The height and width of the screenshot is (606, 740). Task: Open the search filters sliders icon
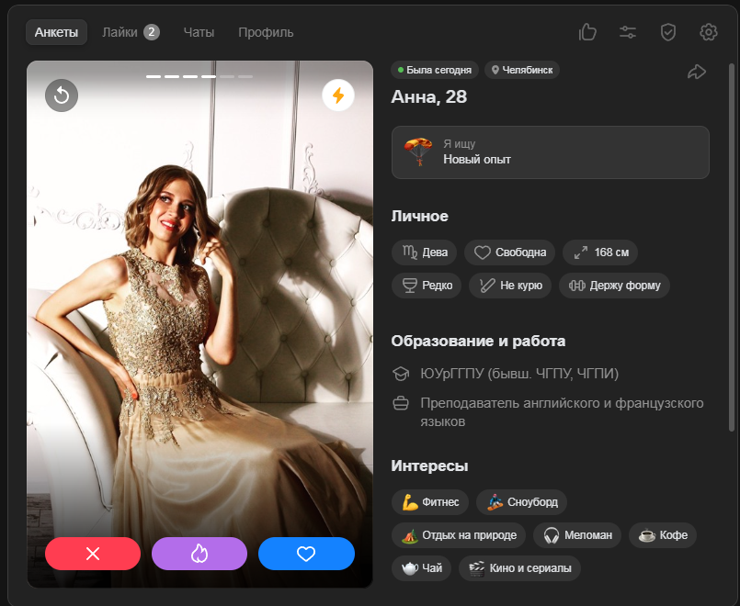[x=628, y=32]
